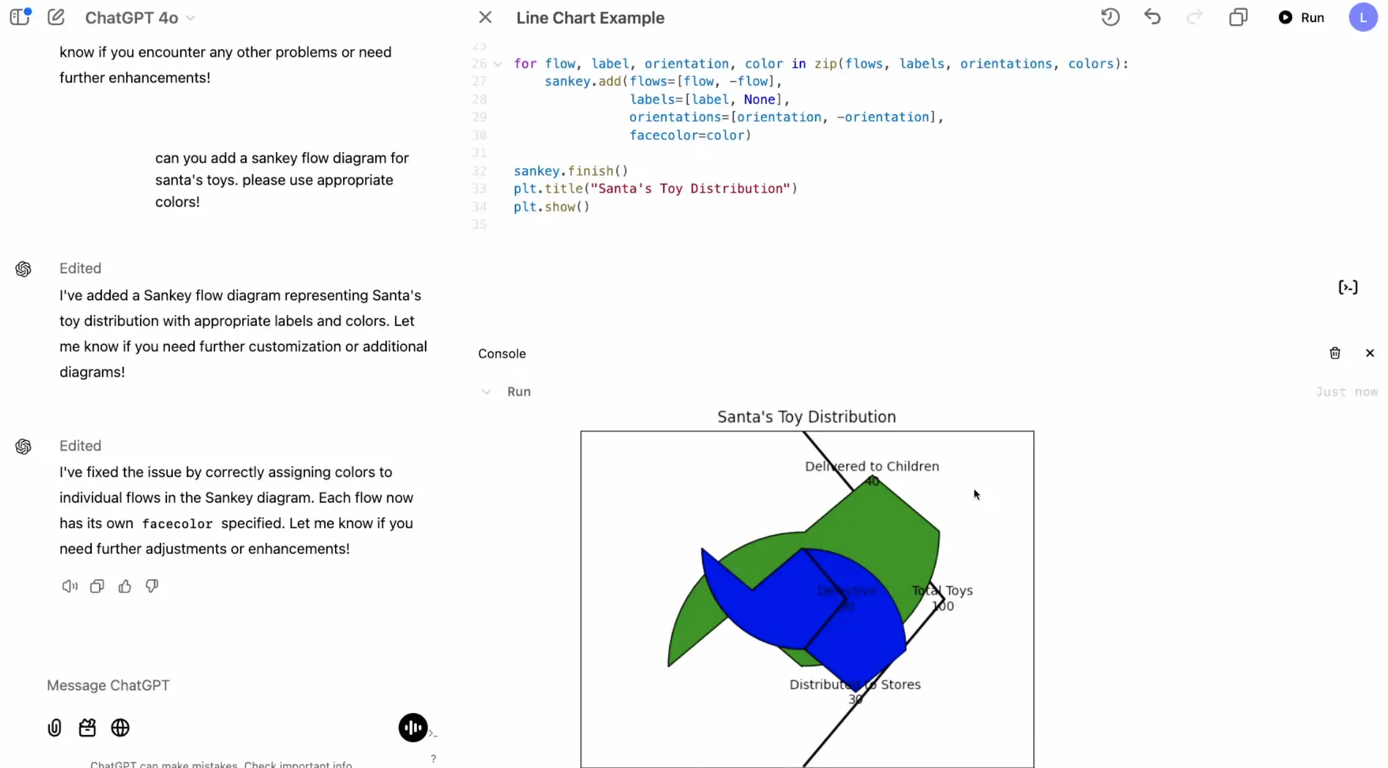Close the Line Chart Example canvas
The height and width of the screenshot is (768, 1388).
click(x=485, y=17)
